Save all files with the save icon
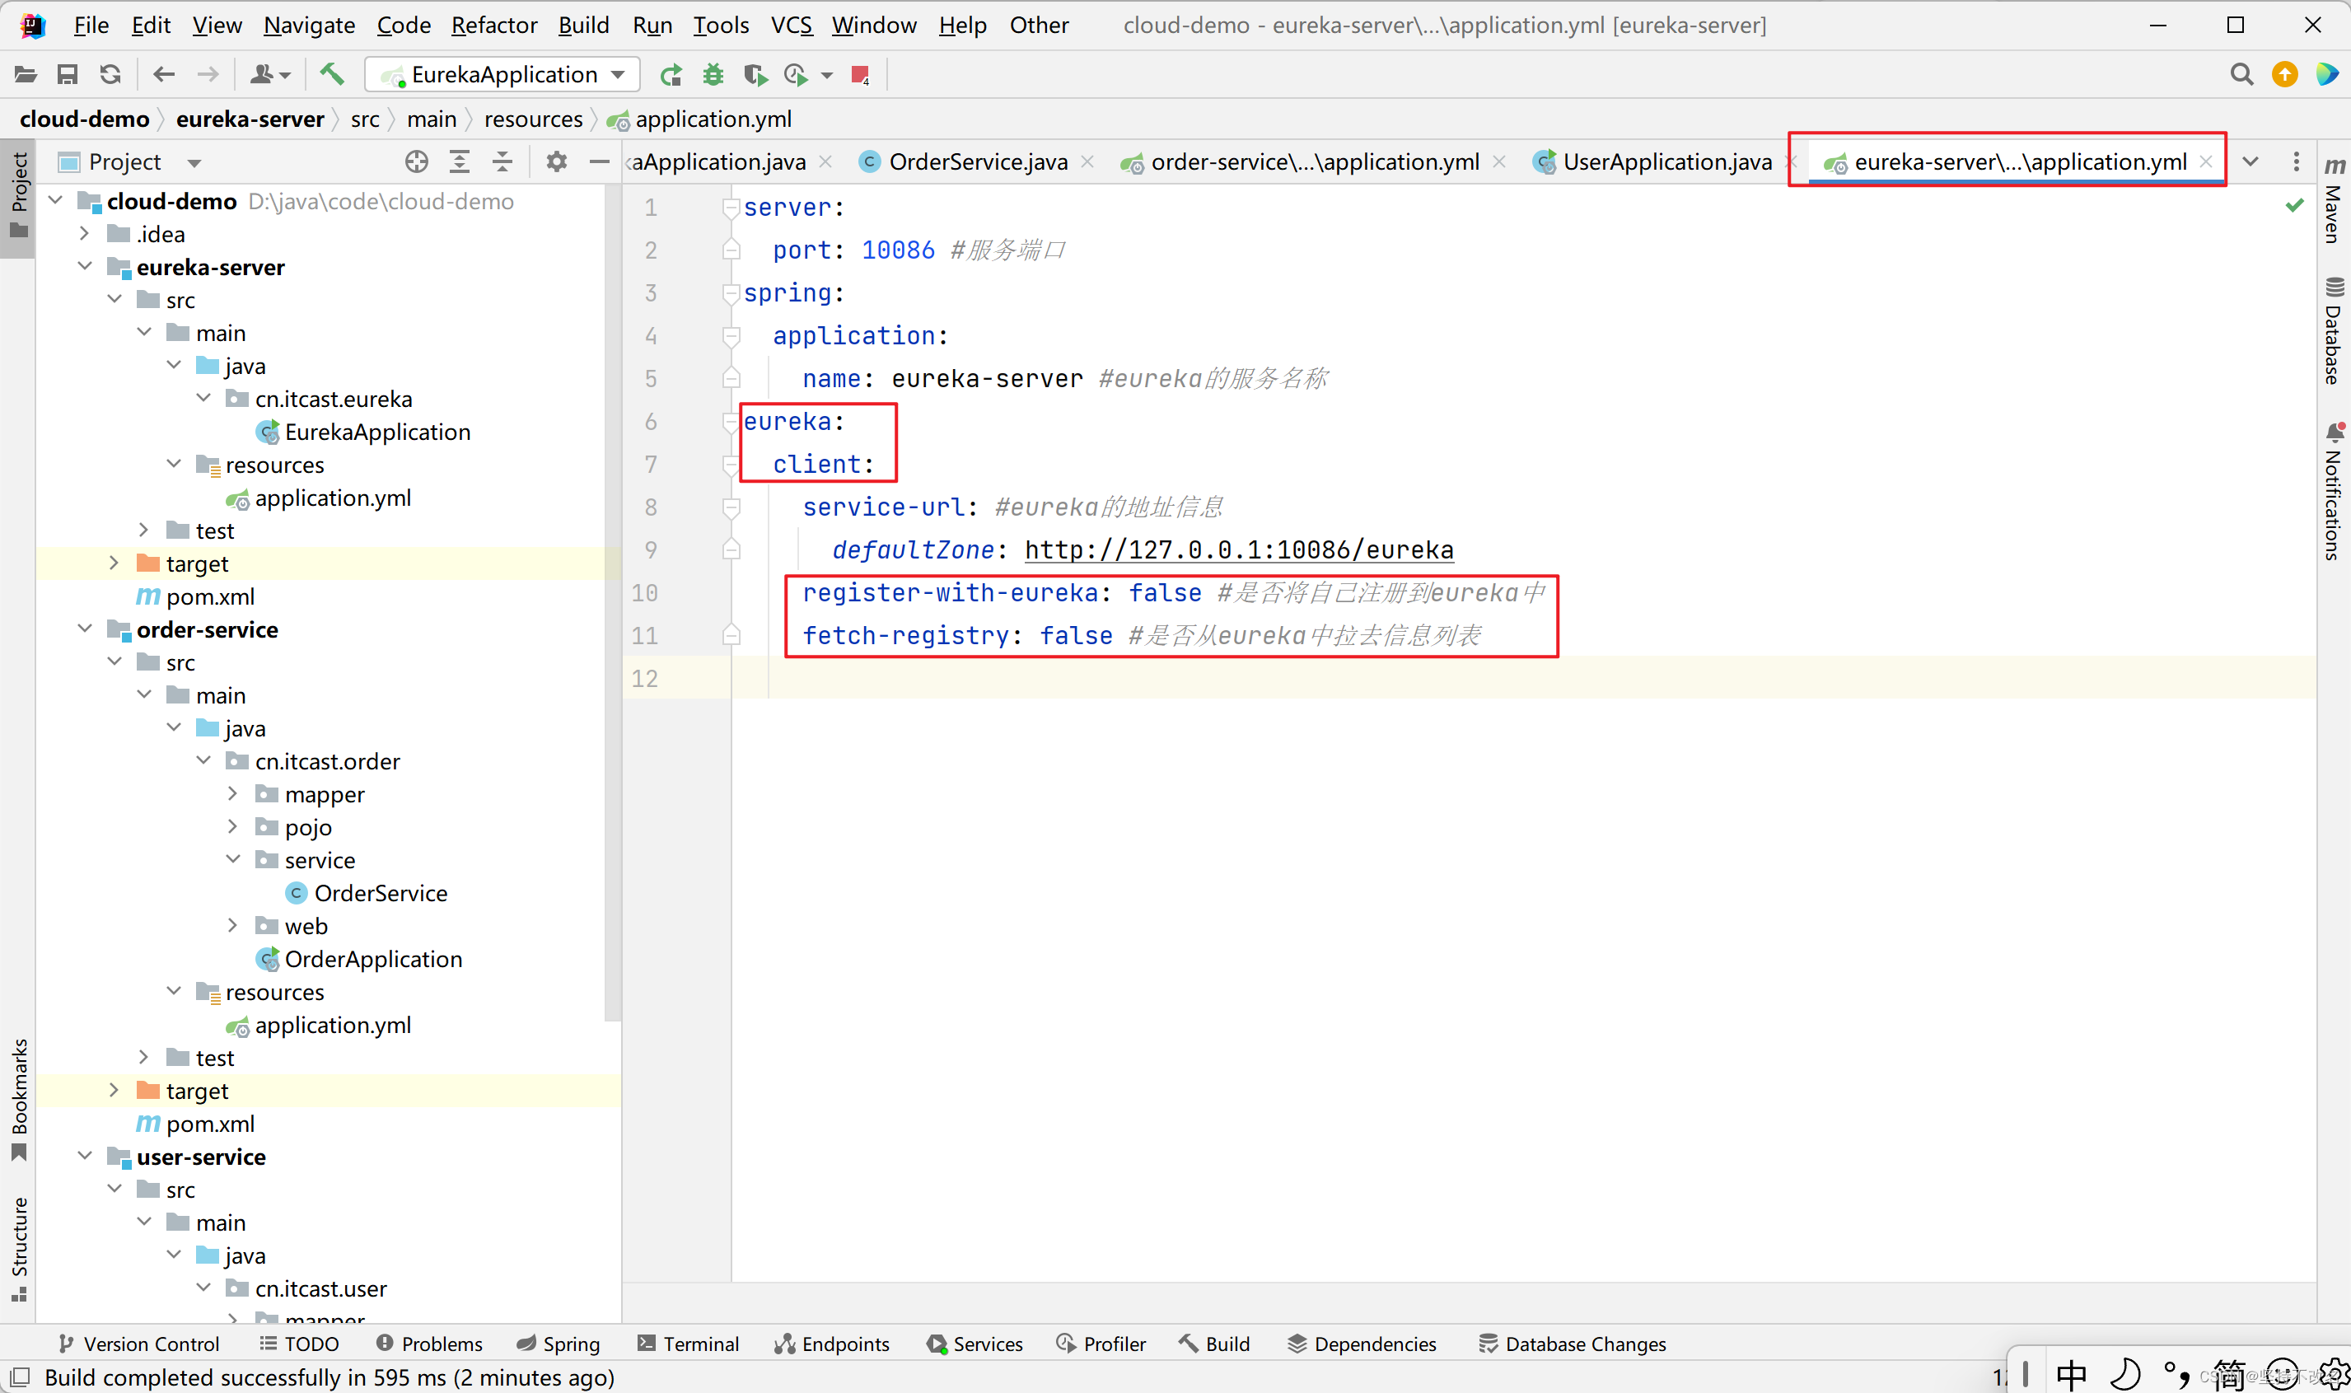The width and height of the screenshot is (2351, 1393). 67,74
